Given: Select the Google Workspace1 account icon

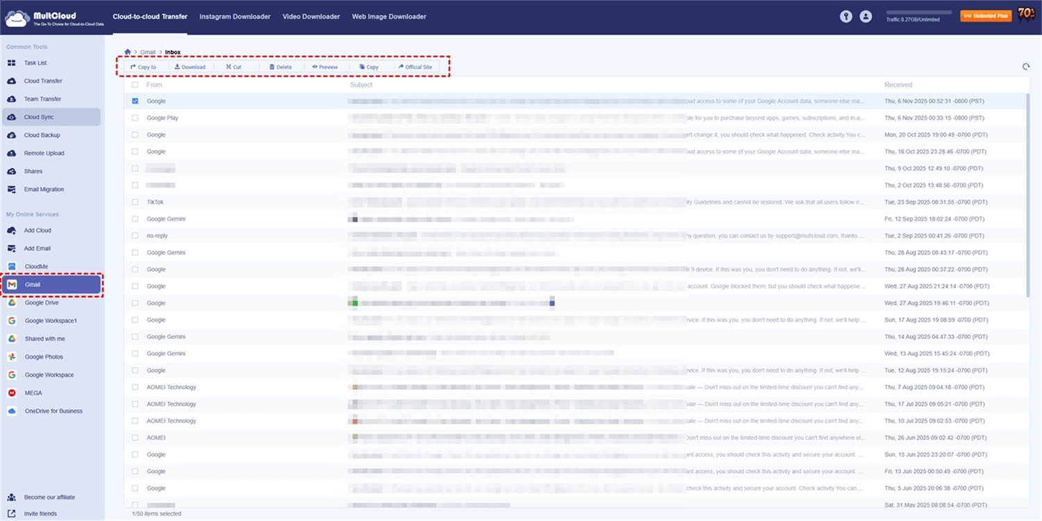Looking at the screenshot, I should click(x=11, y=321).
